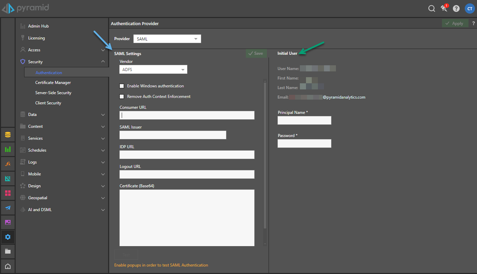Expand the Data section in admin menu
477x274 pixels.
click(62, 115)
